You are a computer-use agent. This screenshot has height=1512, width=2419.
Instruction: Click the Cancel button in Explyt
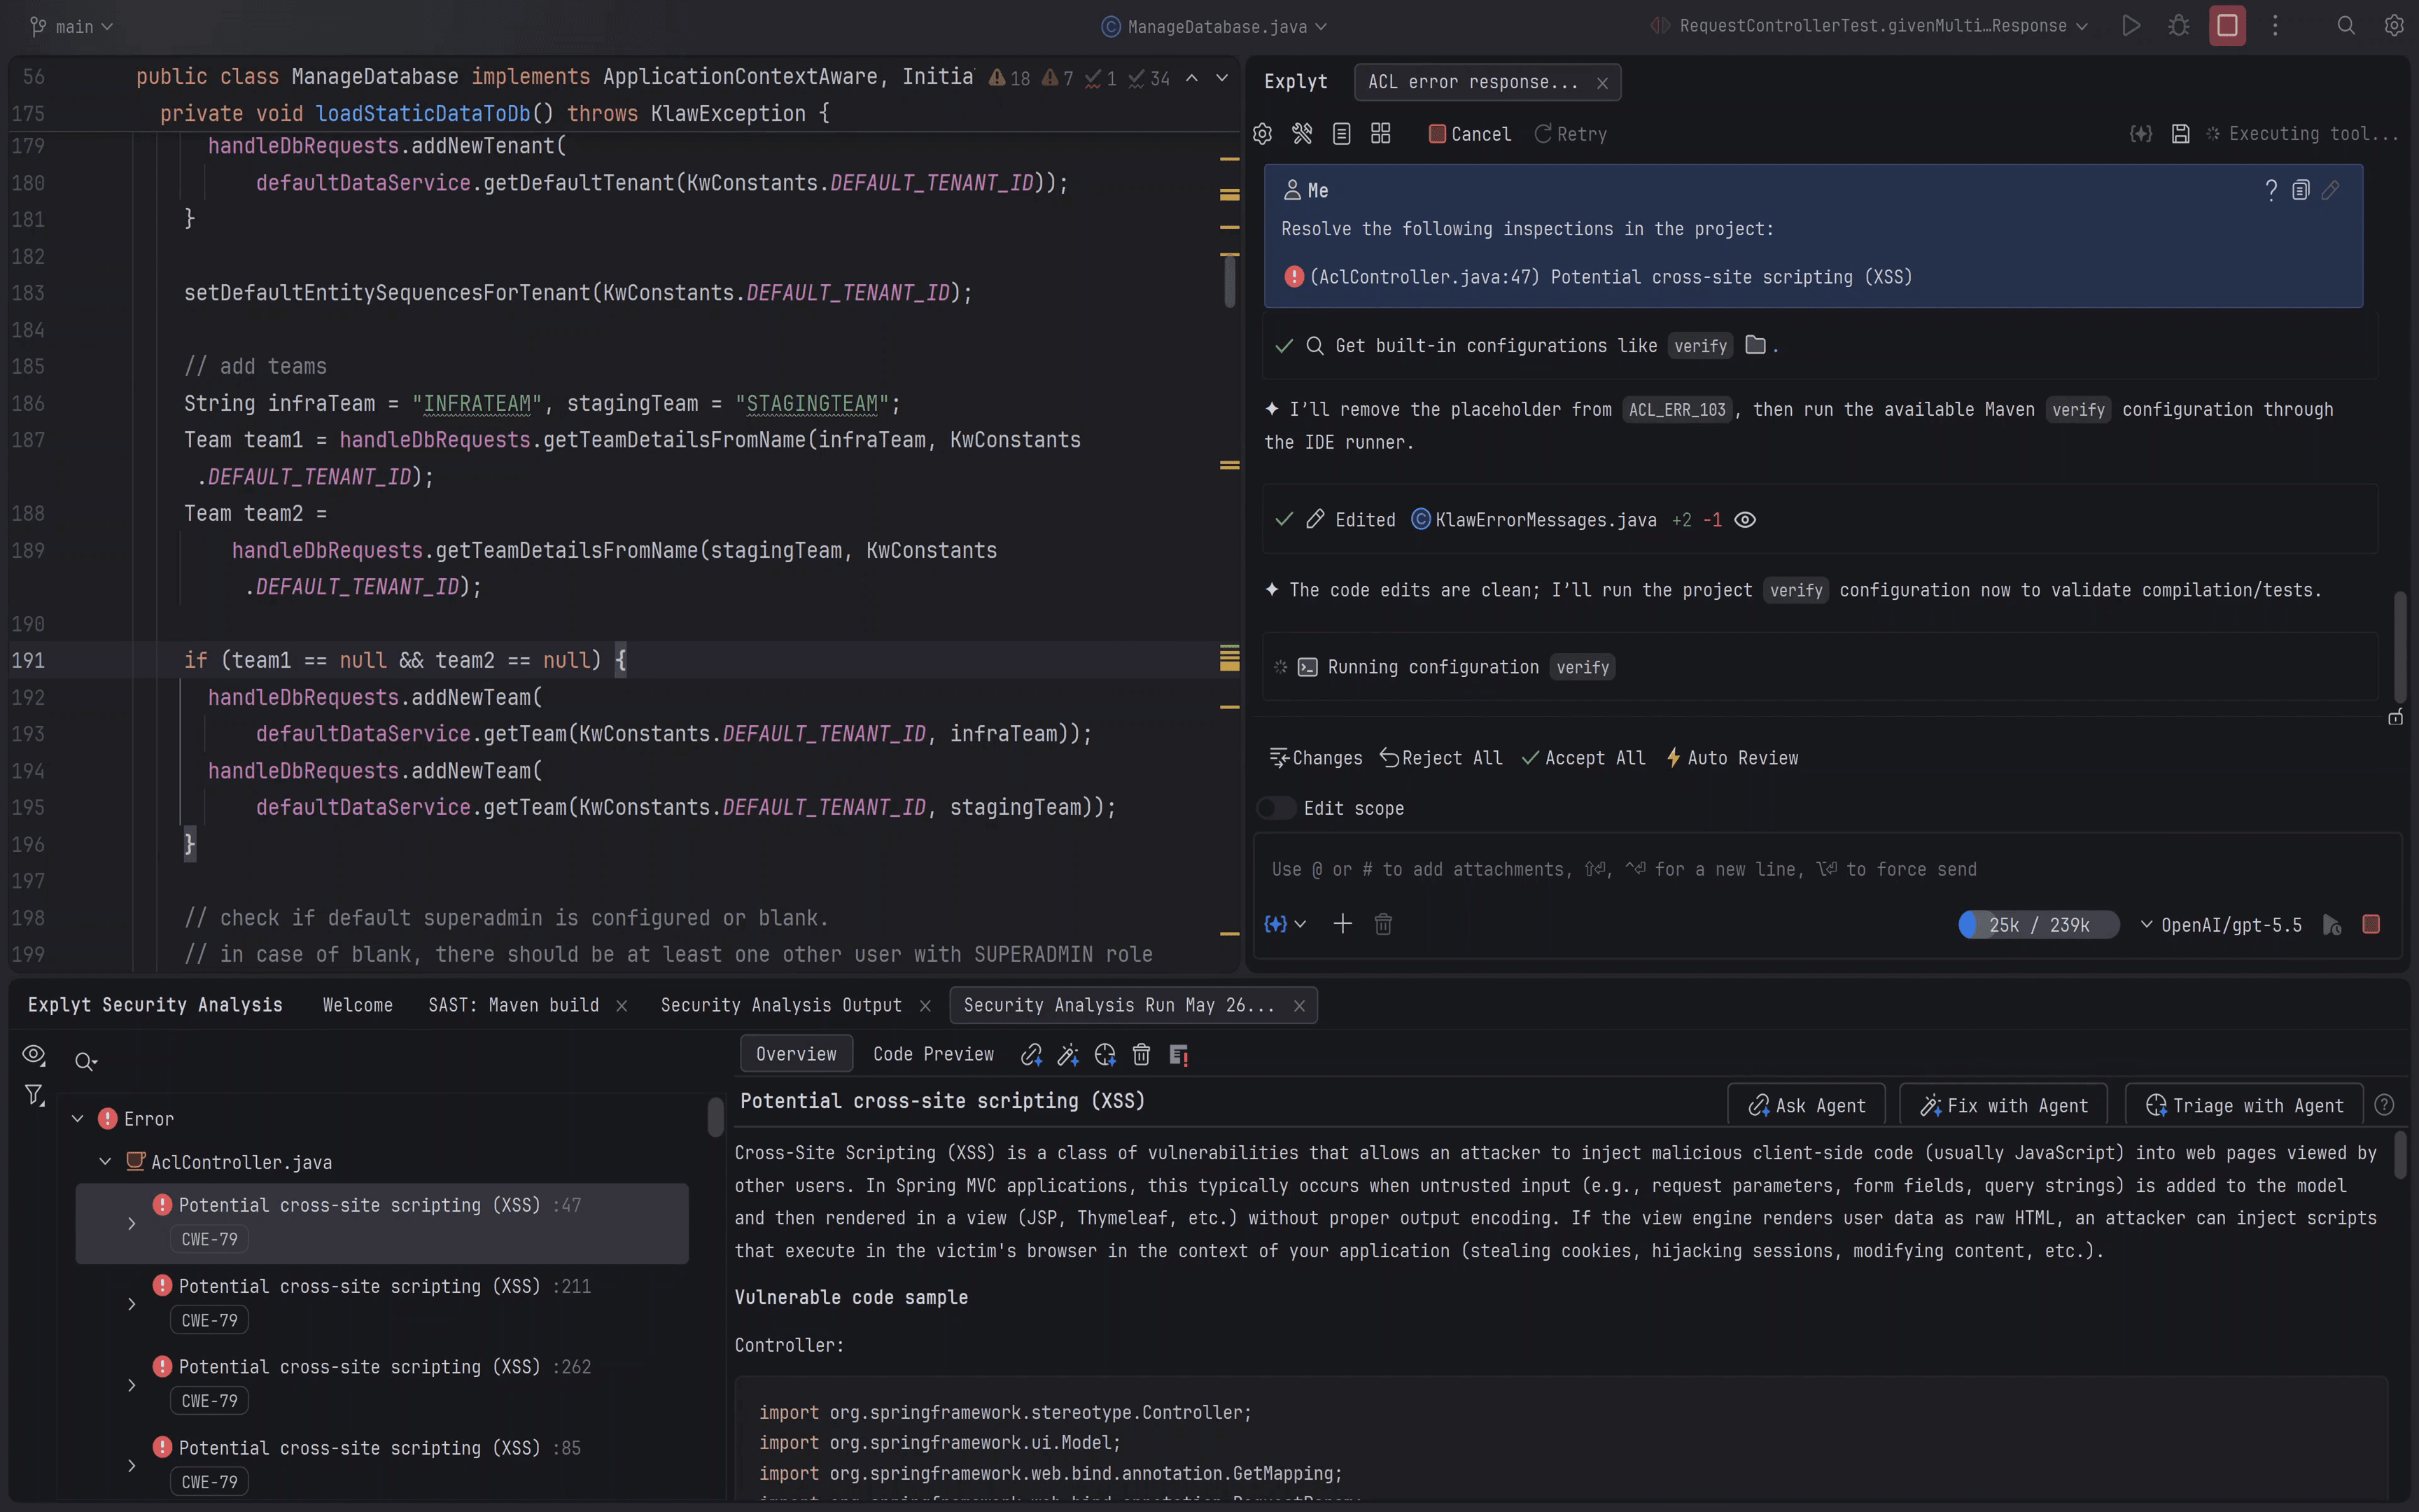pyautogui.click(x=1469, y=134)
